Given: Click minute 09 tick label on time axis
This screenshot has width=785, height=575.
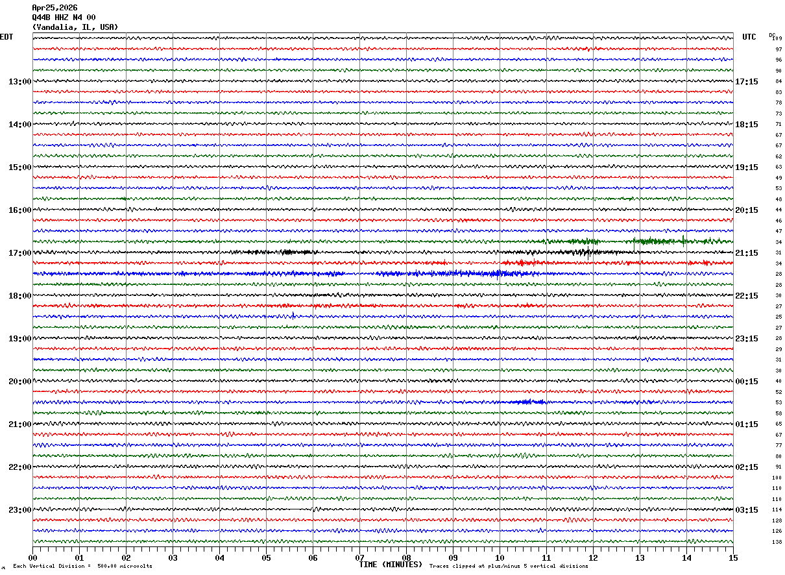Looking at the screenshot, I should point(453,557).
